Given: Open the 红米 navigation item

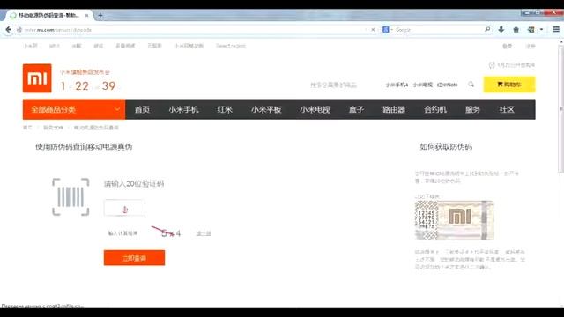Looking at the screenshot, I should click(225, 109).
